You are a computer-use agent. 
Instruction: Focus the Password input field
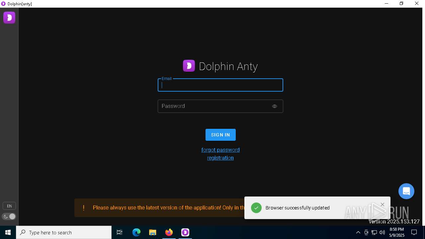(x=220, y=106)
